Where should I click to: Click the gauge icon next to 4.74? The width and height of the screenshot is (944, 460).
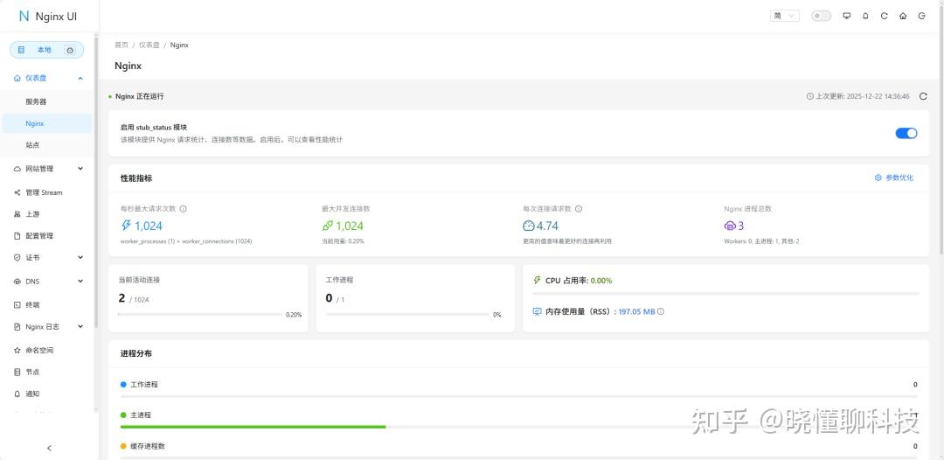point(529,226)
